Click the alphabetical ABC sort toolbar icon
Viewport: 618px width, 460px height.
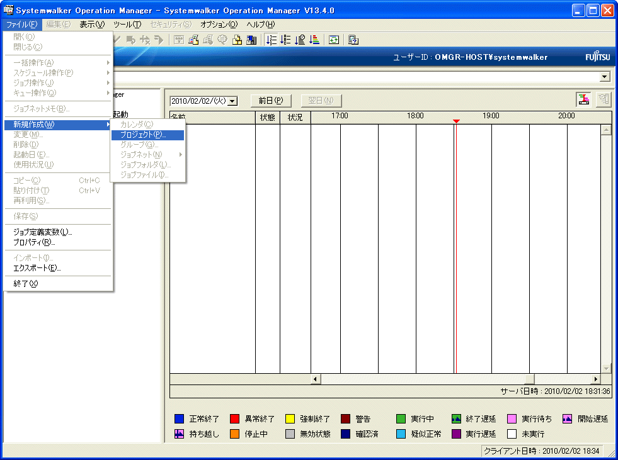tap(285, 40)
